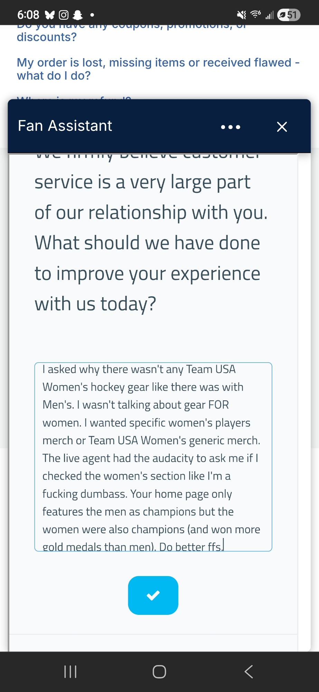
Task: Tap the Fan Assistant header title
Action: (x=65, y=126)
